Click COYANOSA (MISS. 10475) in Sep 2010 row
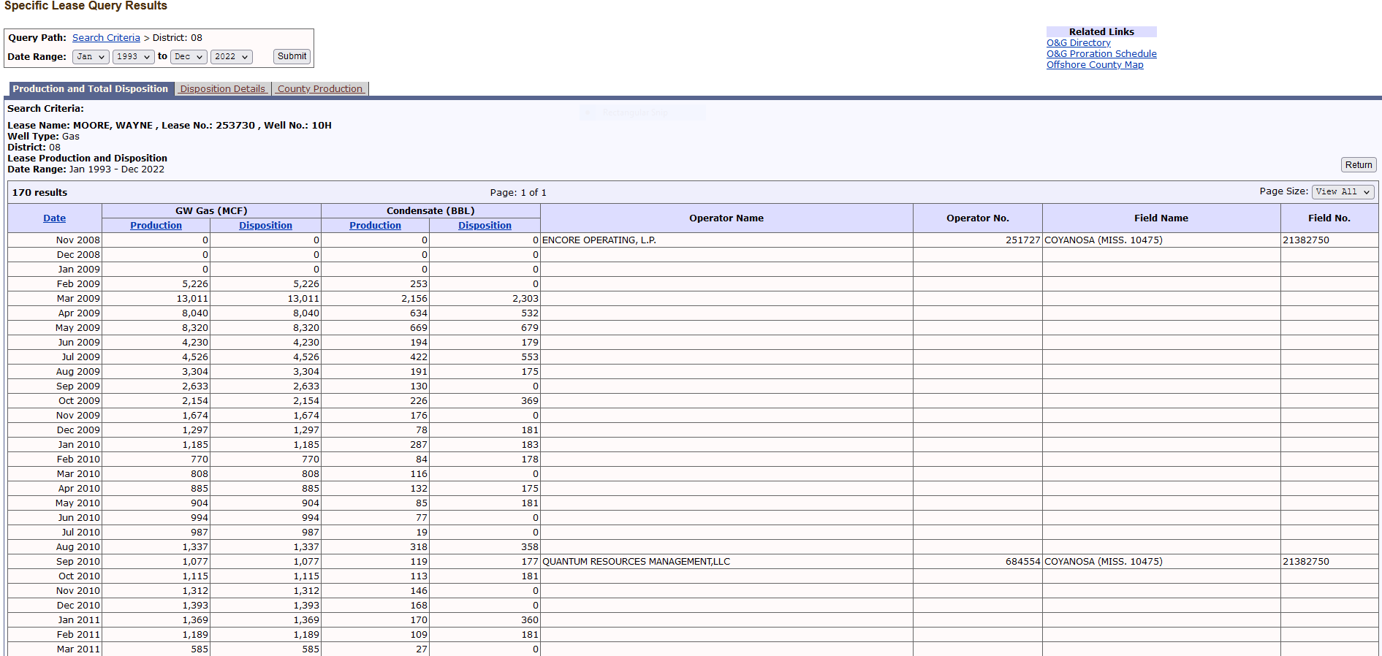This screenshot has height=656, width=1382. (1103, 562)
